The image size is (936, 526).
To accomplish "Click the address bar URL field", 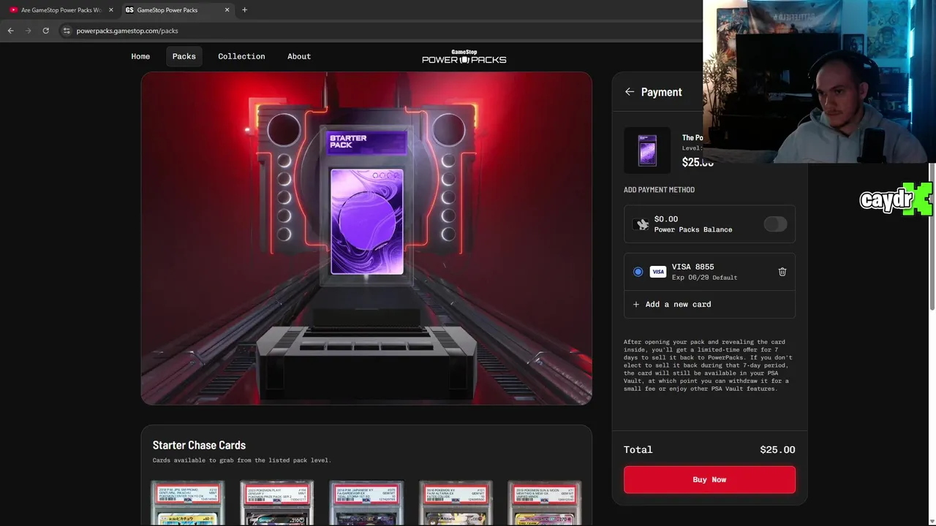I will (x=380, y=31).
